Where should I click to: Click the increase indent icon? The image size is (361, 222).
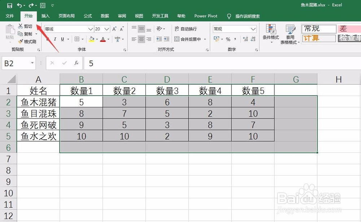[x=167, y=39]
